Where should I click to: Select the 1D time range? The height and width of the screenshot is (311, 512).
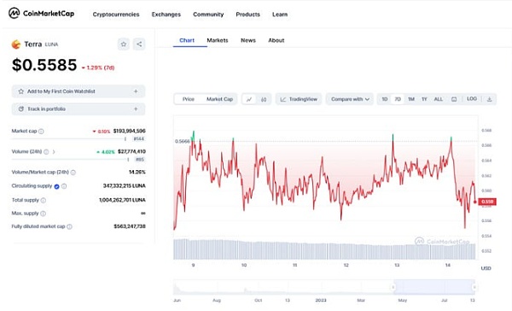[x=385, y=99]
